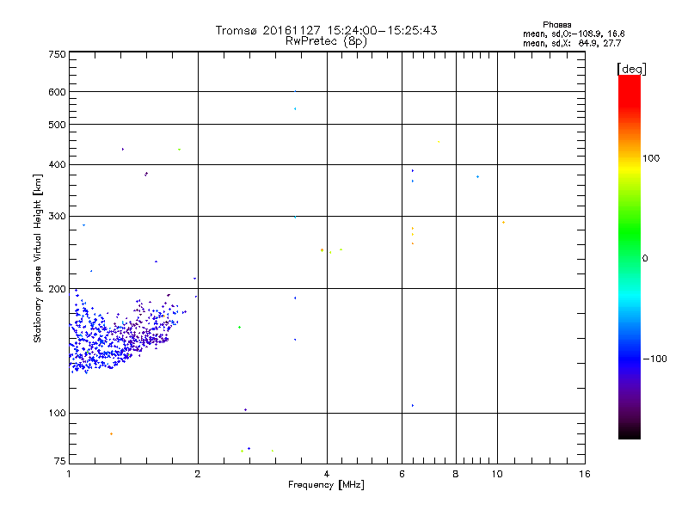Click the 'Phases' label at top right
The width and height of the screenshot is (688, 516).
(x=556, y=25)
